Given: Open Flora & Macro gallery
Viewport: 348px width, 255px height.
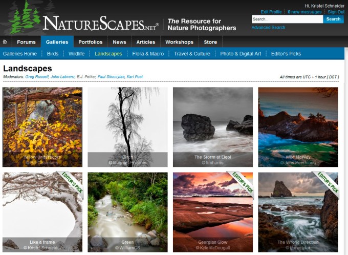Looking at the screenshot, I should tap(148, 54).
